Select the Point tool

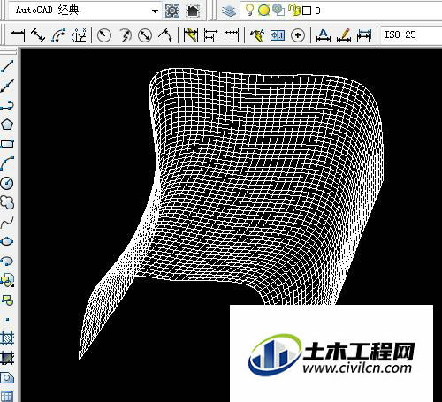click(x=8, y=319)
